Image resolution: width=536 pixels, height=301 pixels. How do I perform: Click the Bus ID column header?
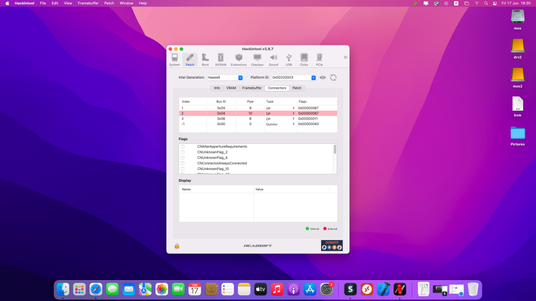point(221,102)
